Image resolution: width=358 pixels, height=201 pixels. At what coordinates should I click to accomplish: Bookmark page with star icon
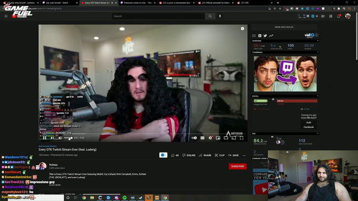click(x=280, y=9)
